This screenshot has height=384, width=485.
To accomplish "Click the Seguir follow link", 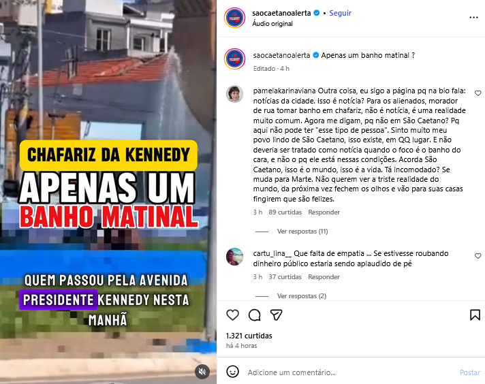I will click(x=340, y=13).
